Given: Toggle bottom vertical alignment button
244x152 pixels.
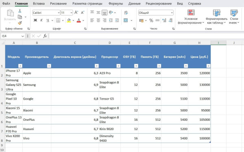Looking at the screenshot, I should (105, 13).
